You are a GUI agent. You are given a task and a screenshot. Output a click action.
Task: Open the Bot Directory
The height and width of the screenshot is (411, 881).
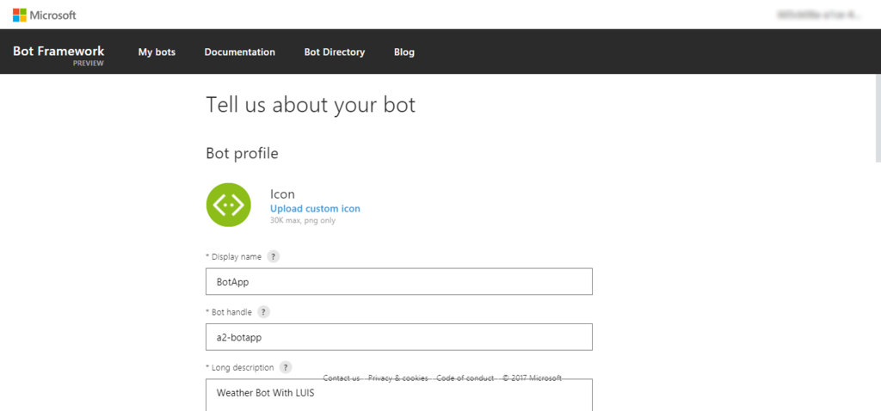tap(335, 52)
